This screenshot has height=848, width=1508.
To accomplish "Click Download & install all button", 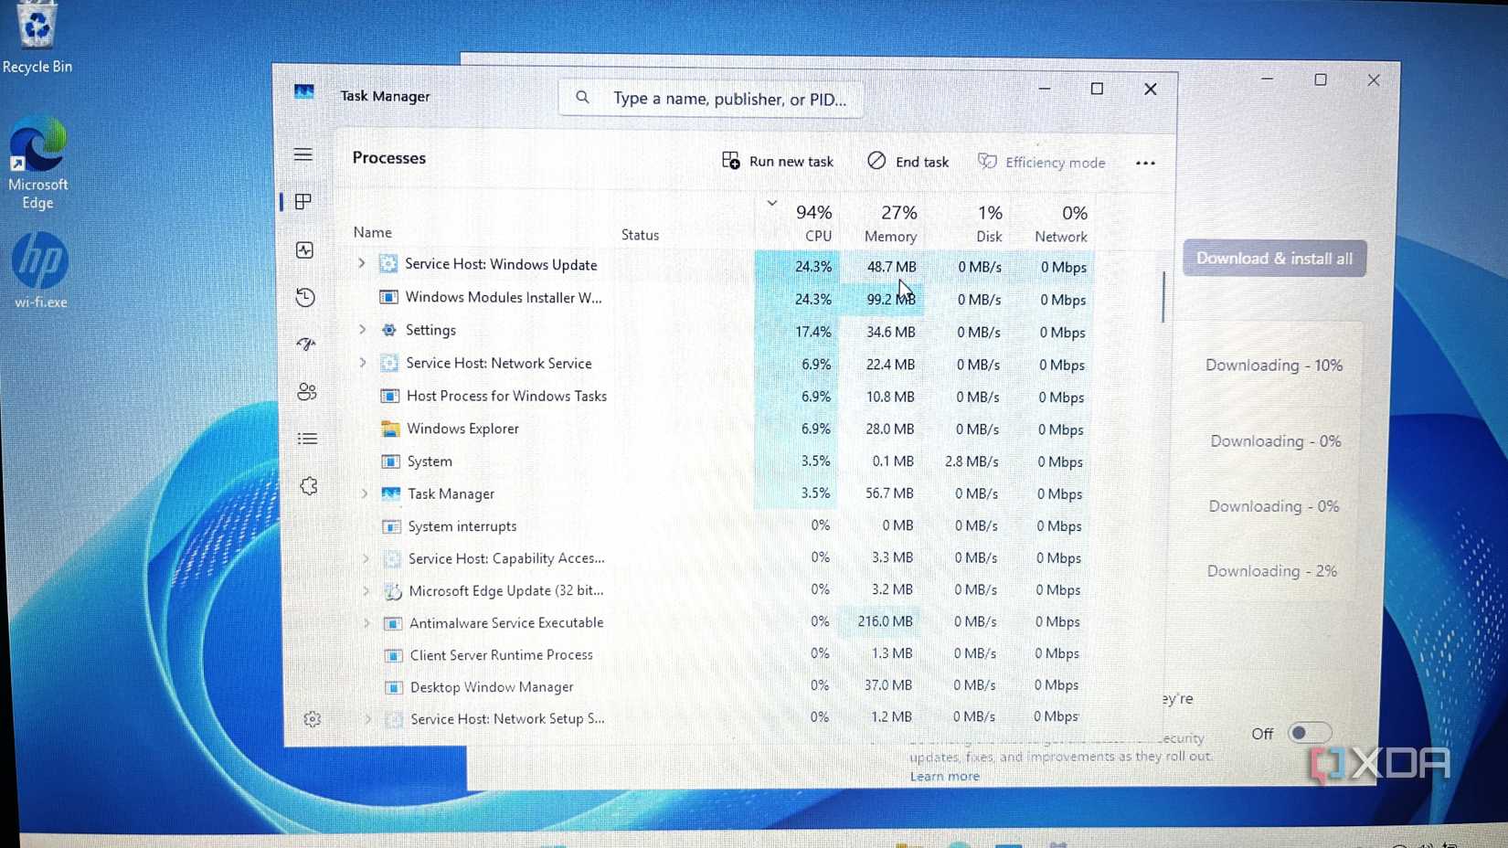I will pos(1274,259).
